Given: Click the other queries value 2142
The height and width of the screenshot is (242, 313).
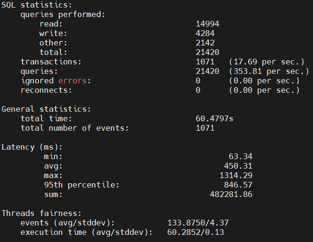Looking at the screenshot, I should click(205, 43).
